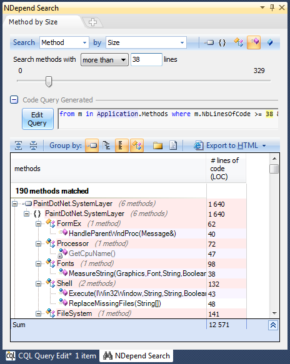
Task: Switch to the NDepend Search bottom tab
Action: point(137,356)
